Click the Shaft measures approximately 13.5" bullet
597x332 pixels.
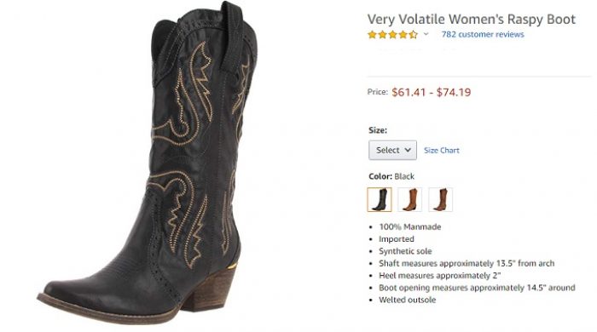click(x=467, y=263)
